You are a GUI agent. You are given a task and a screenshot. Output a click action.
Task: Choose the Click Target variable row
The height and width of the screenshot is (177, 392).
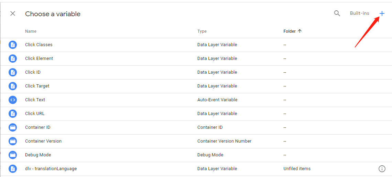(196, 86)
